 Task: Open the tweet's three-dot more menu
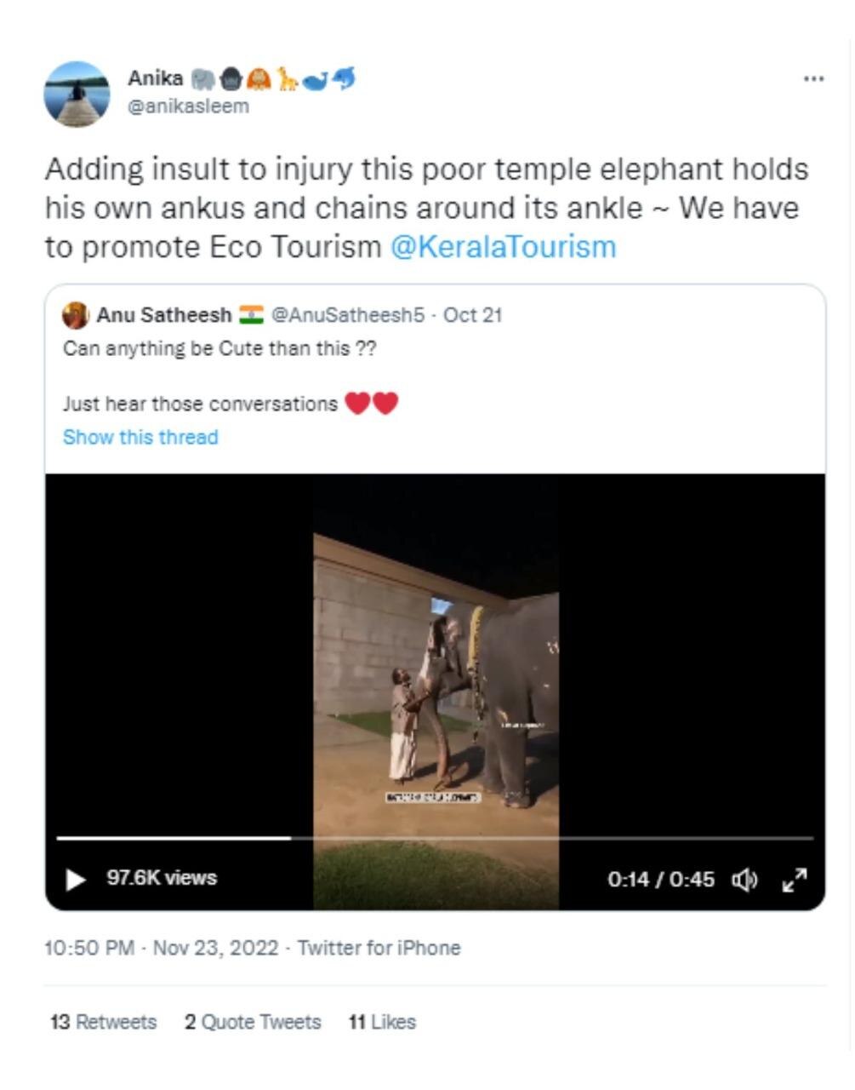pos(812,79)
